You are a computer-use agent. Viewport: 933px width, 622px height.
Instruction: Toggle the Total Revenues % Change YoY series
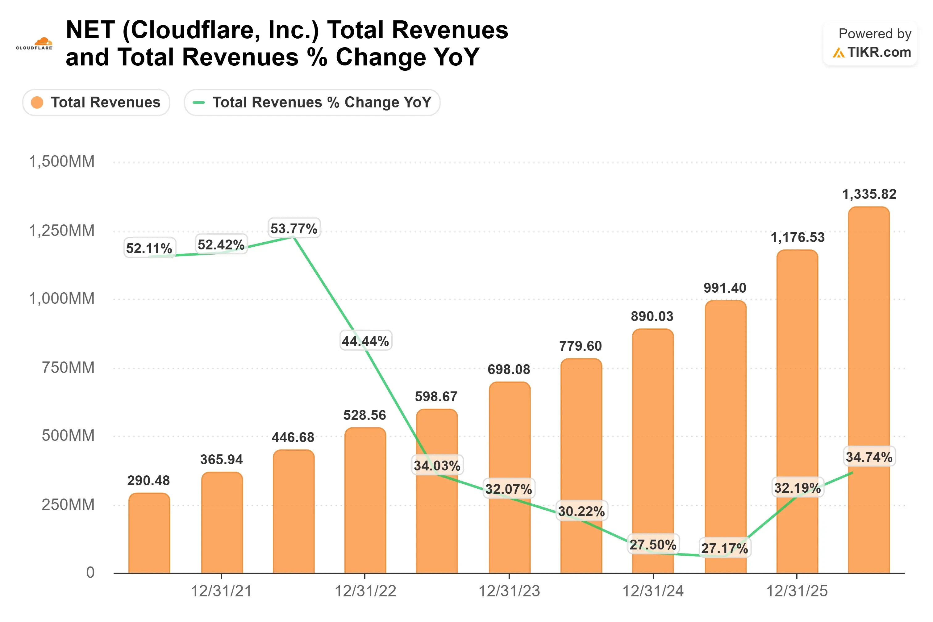(x=312, y=102)
